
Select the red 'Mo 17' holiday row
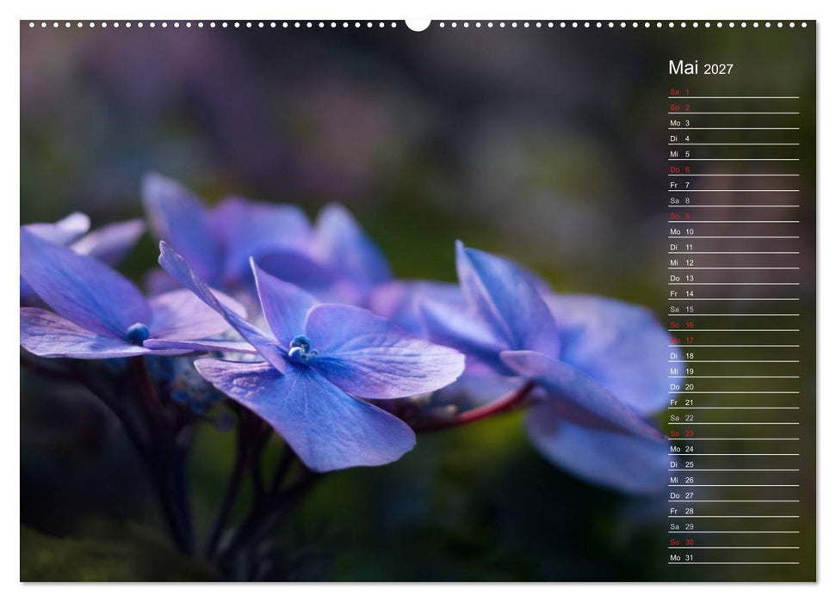[734, 340]
